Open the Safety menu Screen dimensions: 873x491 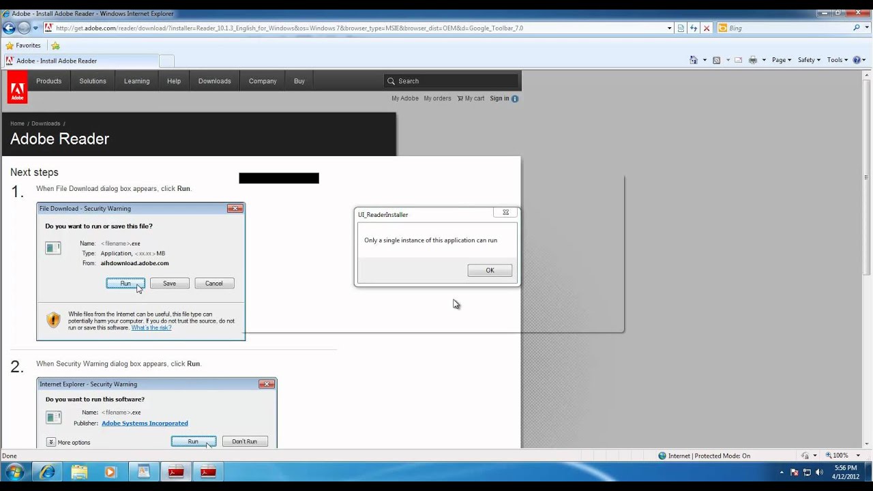[x=809, y=60]
